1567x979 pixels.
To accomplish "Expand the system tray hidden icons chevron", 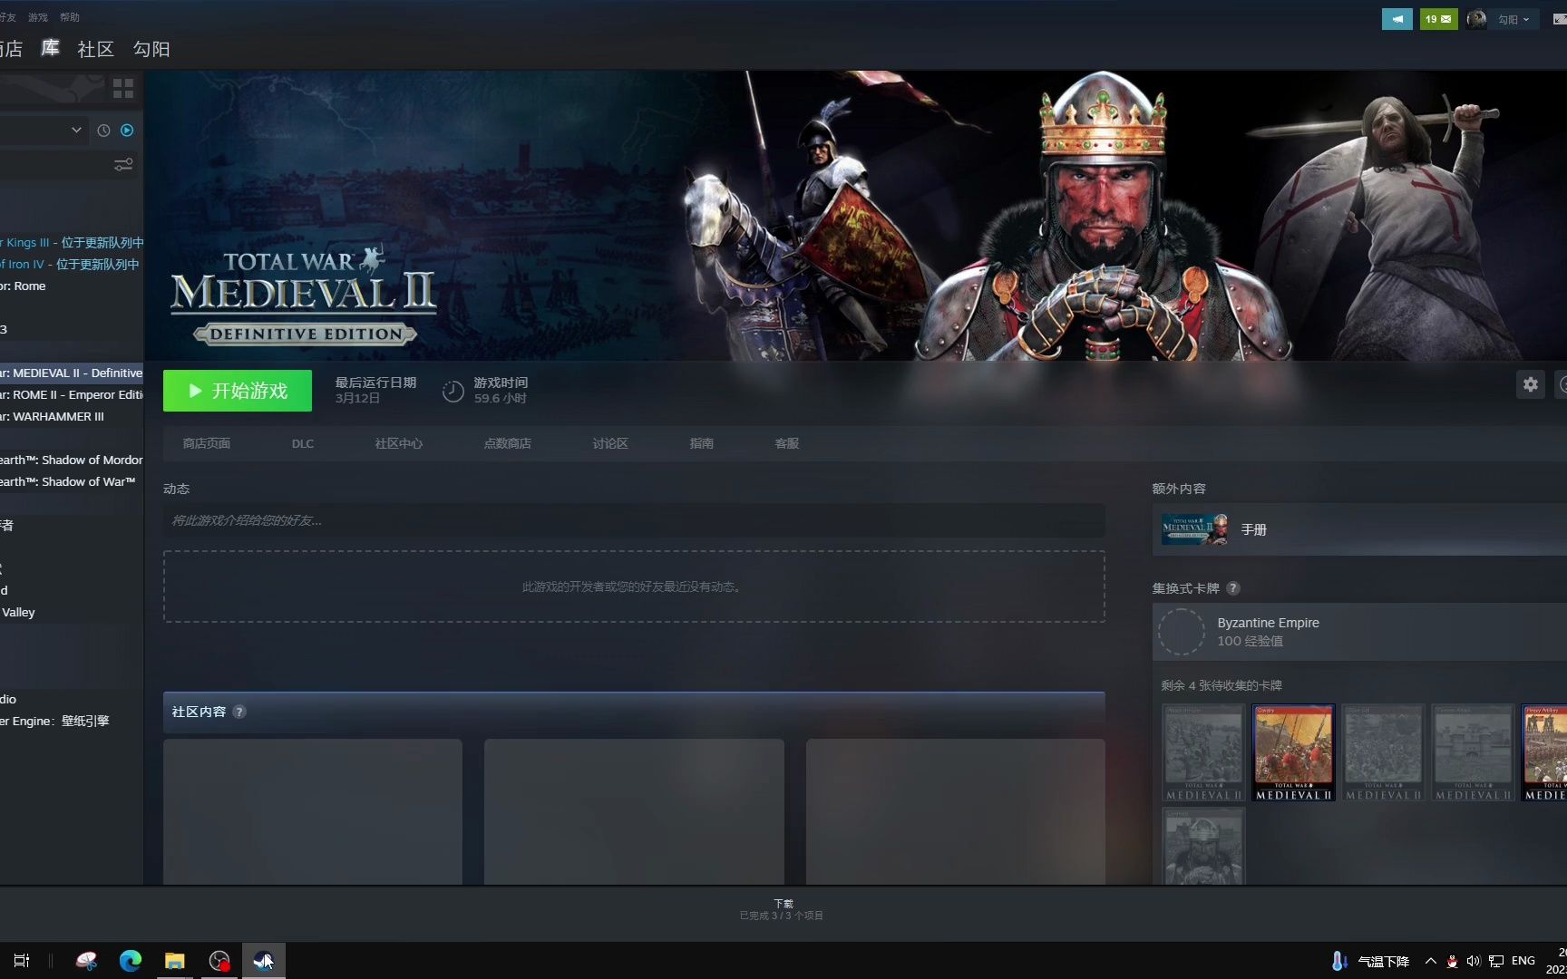I will [1430, 961].
